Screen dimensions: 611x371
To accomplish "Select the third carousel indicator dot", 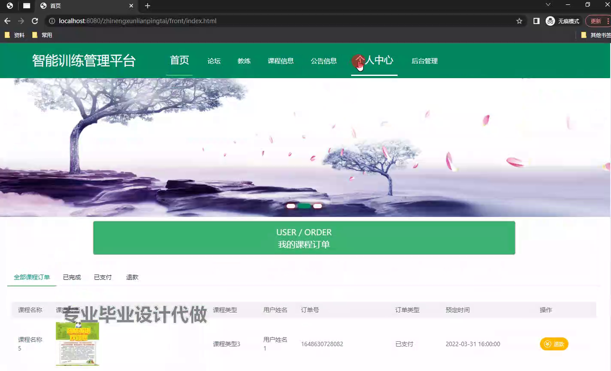I will tap(318, 206).
